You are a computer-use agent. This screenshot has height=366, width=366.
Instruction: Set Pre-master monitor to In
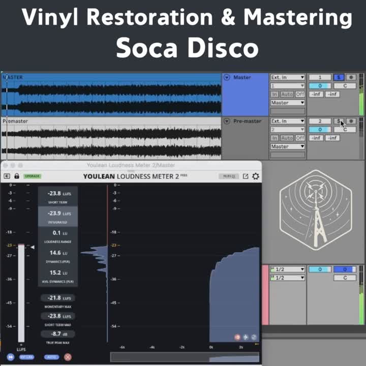coord(274,138)
